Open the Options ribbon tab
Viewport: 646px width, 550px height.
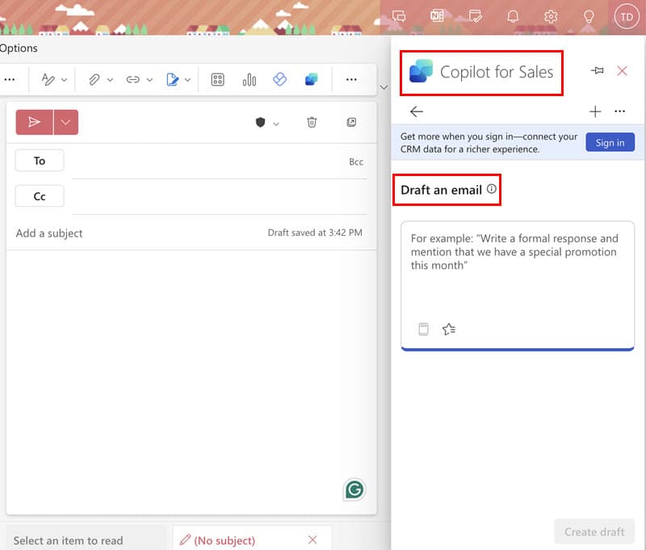[19, 48]
